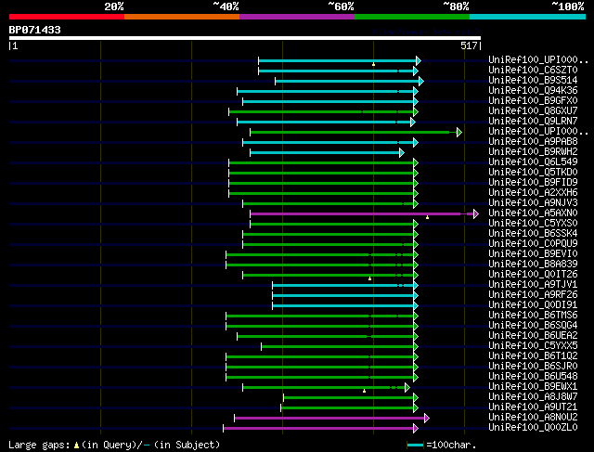This screenshot has height=452, width=594.
Task: Select the UniRef100_A8N0U2 label
Action: tap(533, 418)
